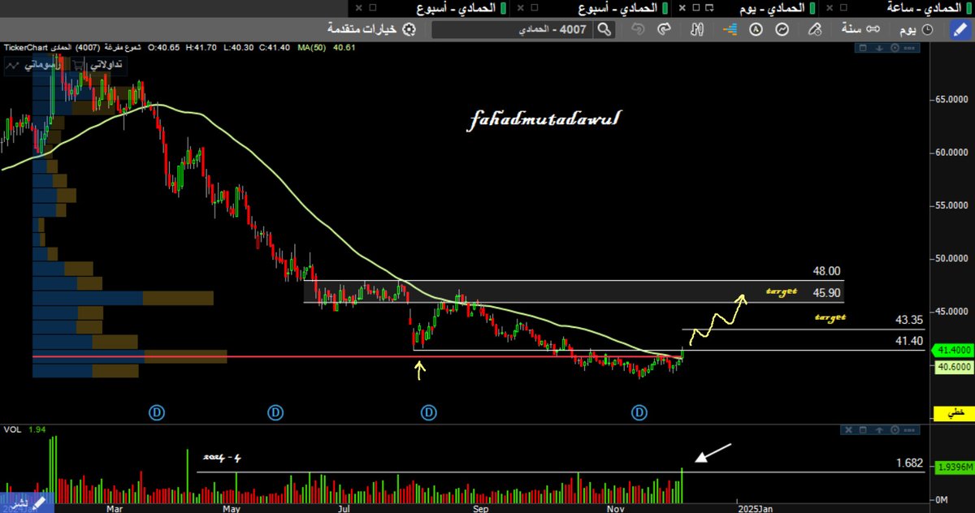Viewport: 975px width, 513px height.
Task: Switch to the الحمادي - يوم tab
Action: (x=773, y=7)
